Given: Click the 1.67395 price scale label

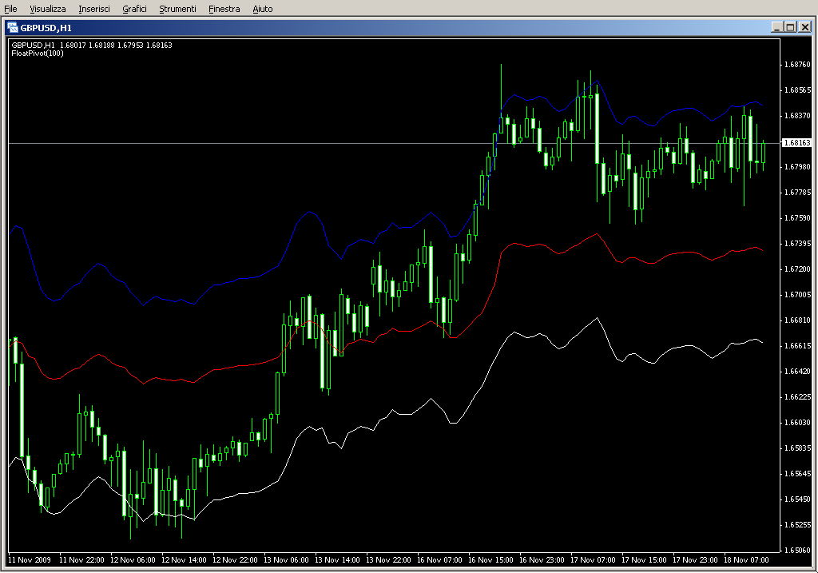Looking at the screenshot, I should click(x=798, y=244).
